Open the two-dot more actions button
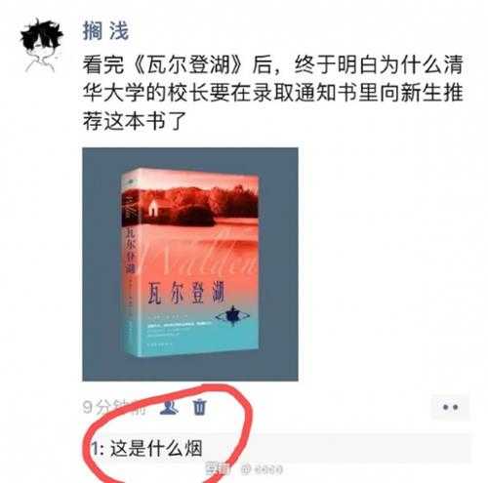Screen dimensions: 488x483 click(451, 407)
